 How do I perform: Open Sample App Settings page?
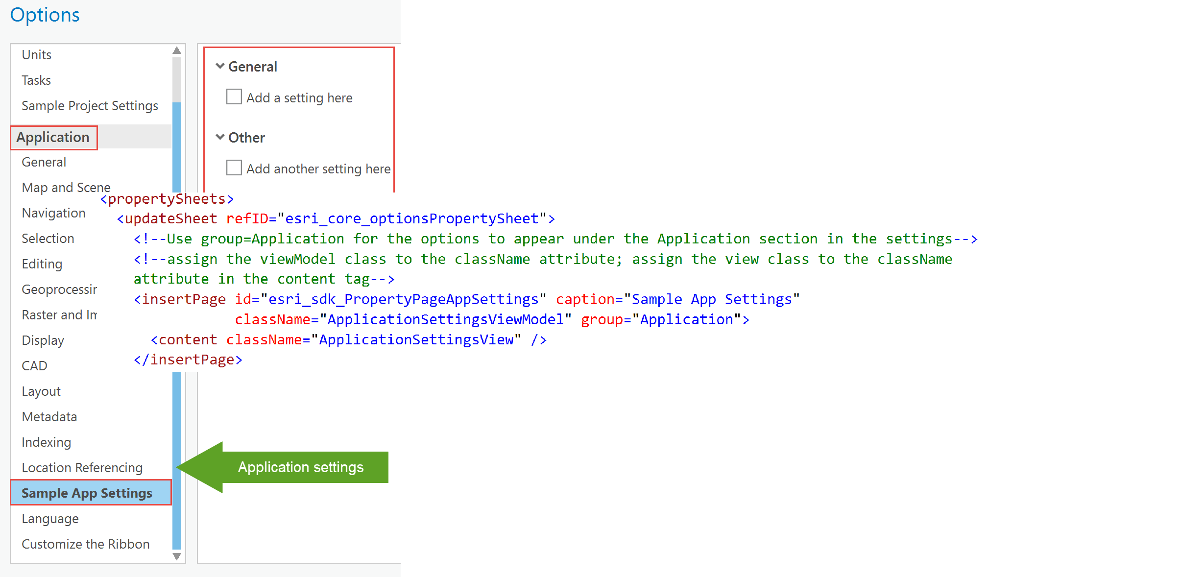point(86,493)
